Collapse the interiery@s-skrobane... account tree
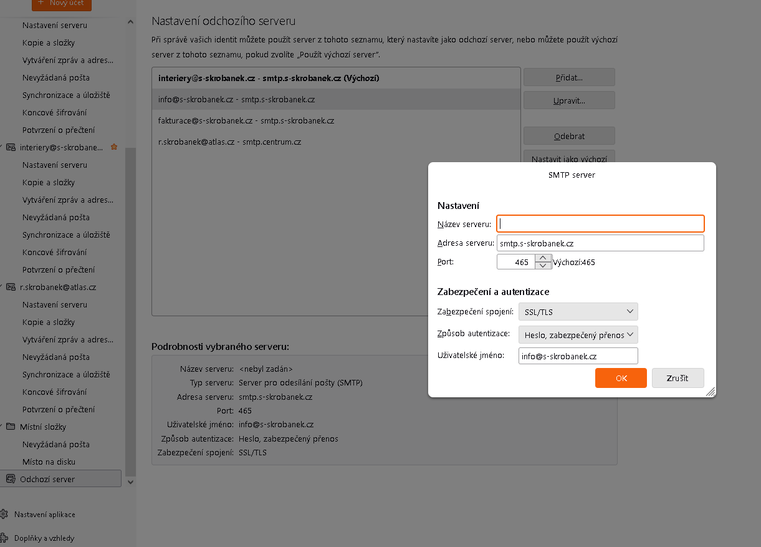The image size is (761, 547). tap(2, 147)
